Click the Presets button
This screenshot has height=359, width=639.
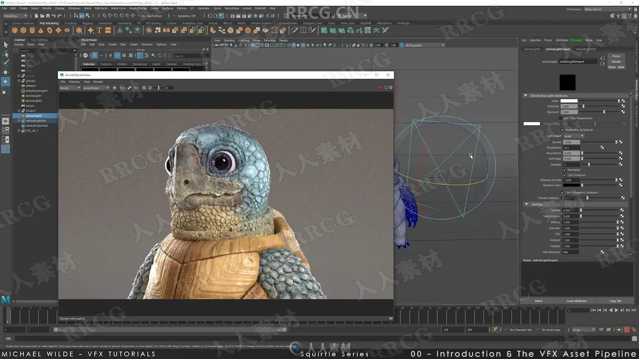click(616, 62)
